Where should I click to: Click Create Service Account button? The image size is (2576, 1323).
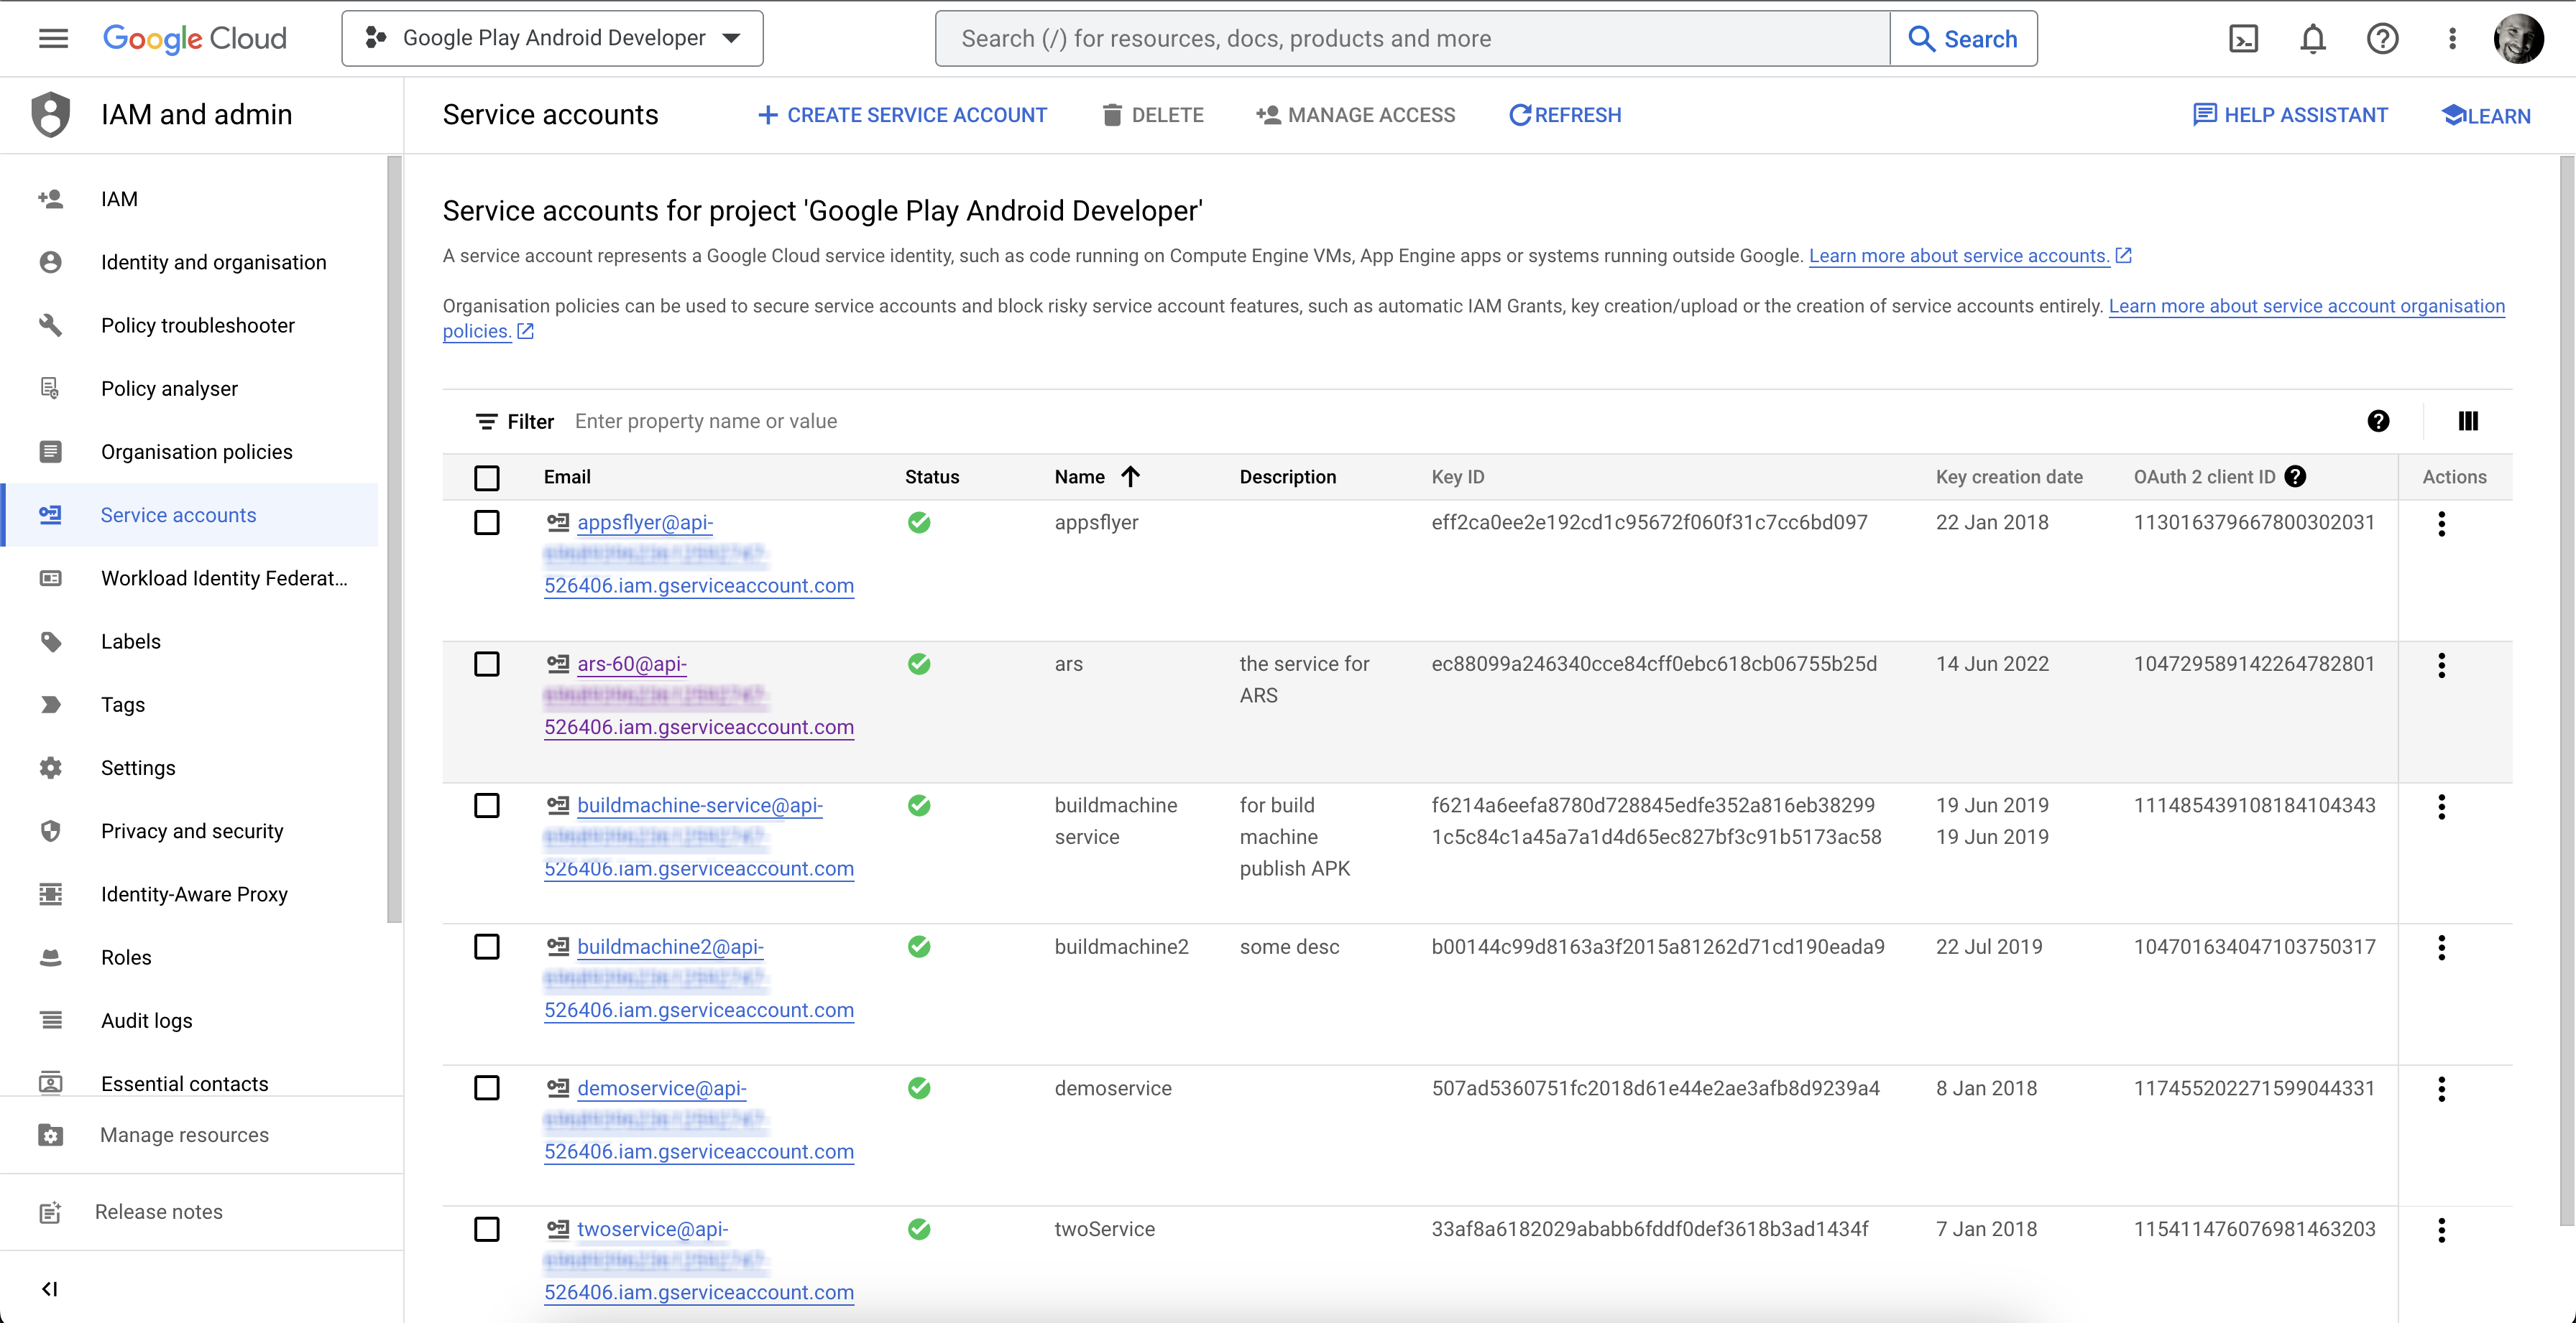pyautogui.click(x=902, y=115)
